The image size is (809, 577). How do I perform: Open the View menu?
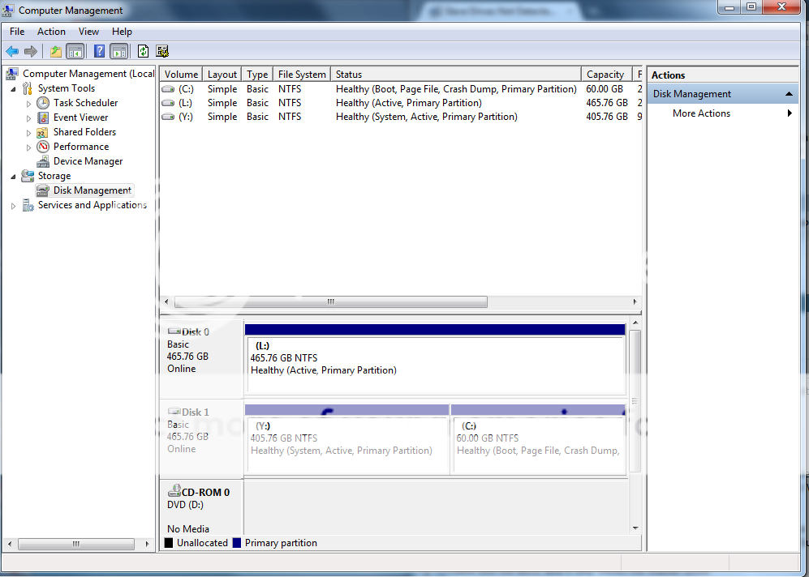[89, 32]
